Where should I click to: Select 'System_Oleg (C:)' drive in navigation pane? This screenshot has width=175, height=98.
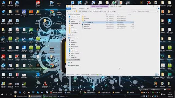point(75,53)
